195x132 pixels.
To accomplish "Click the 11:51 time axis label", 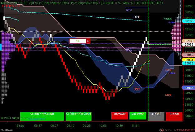I will point(135,126).
